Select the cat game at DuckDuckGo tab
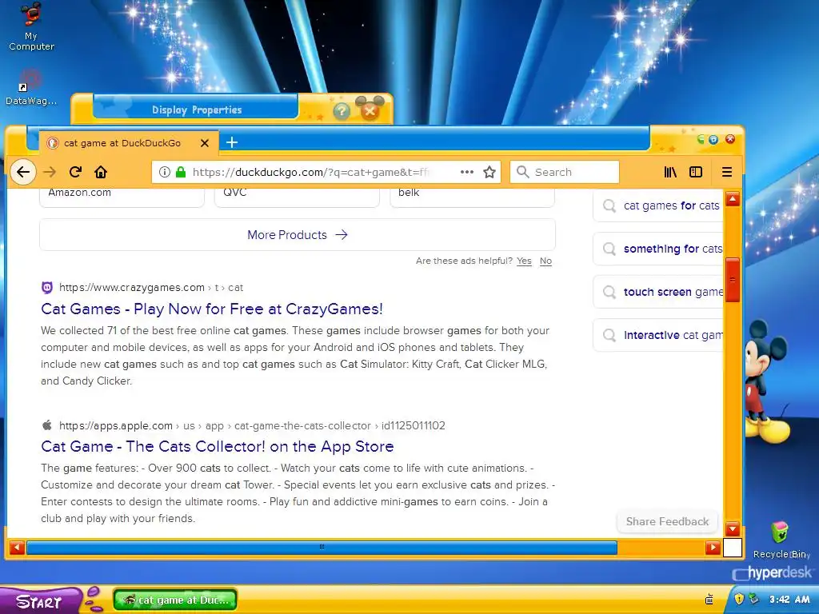Viewport: 819px width, 614px height. pyautogui.click(x=128, y=142)
